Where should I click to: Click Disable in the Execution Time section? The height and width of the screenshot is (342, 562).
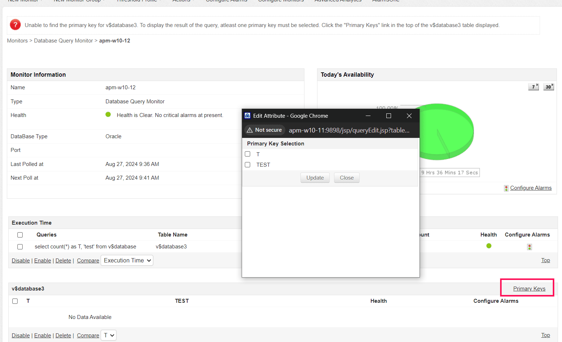[21, 261]
